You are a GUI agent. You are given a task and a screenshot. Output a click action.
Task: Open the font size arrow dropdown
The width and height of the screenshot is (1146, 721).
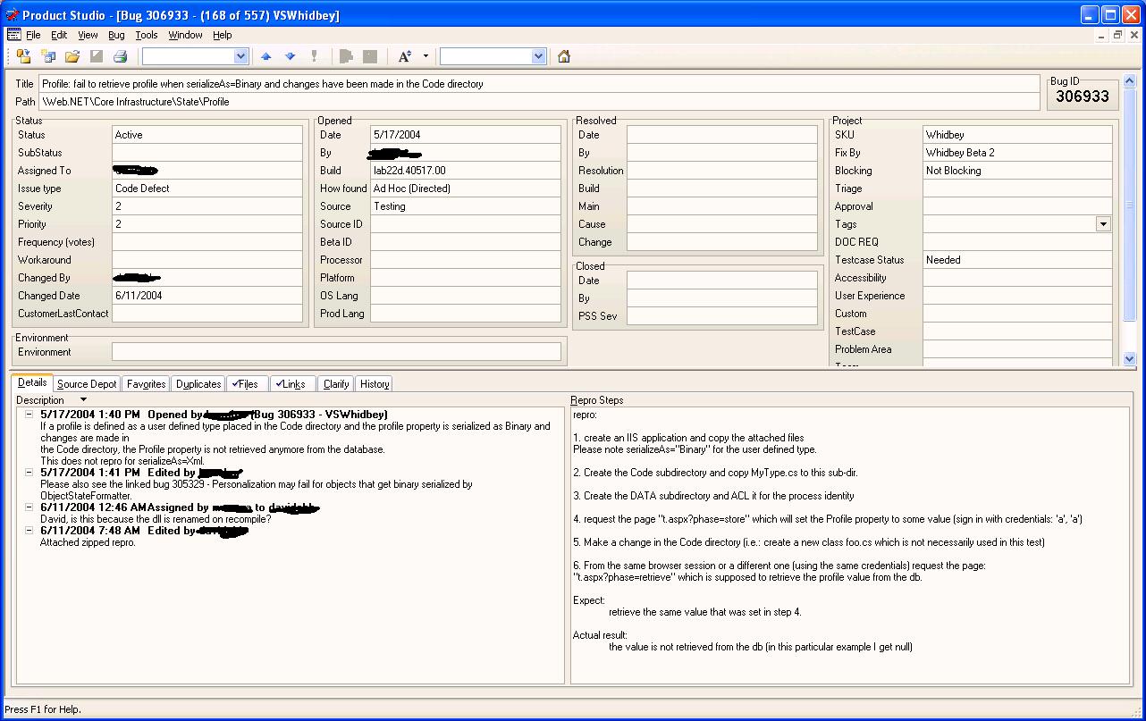click(x=426, y=56)
